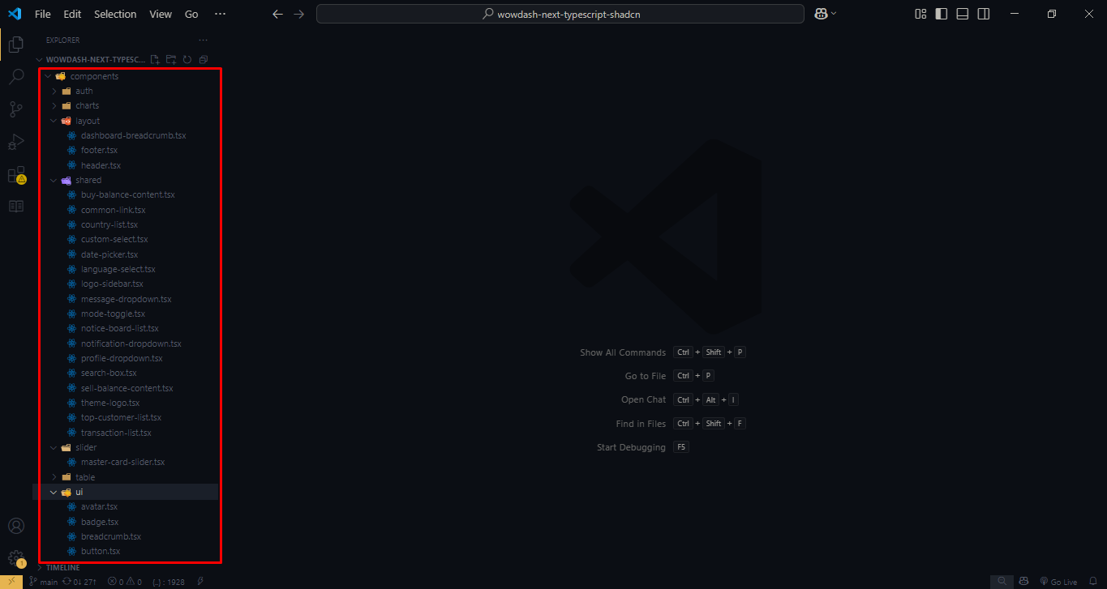Screen dimensions: 1107x589
Task: Open the Accounts icon in Activity Bar
Action: pos(16,525)
